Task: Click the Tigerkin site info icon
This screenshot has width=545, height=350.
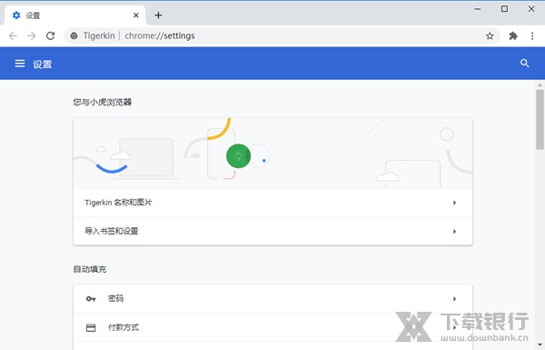Action: click(74, 35)
